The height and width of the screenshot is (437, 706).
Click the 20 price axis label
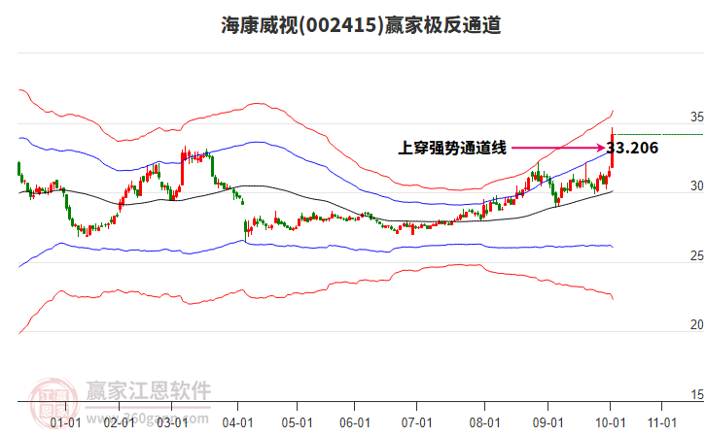(x=697, y=324)
